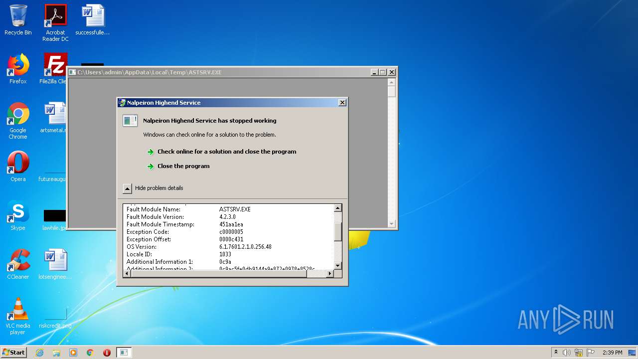Open the riskcredit.png file icon
The image size is (638, 359).
(55, 318)
